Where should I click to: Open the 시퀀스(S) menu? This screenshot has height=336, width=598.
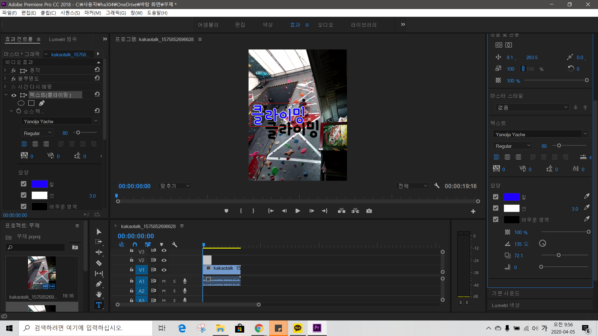70,13
